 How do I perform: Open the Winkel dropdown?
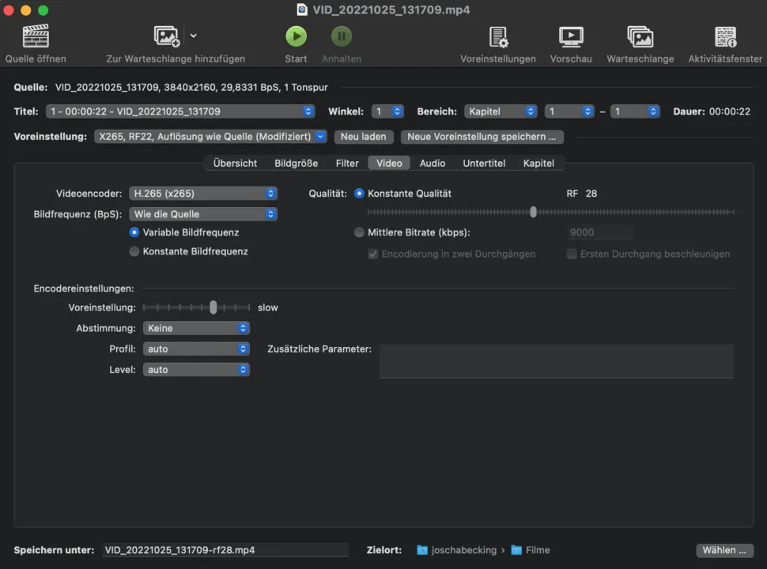[387, 111]
